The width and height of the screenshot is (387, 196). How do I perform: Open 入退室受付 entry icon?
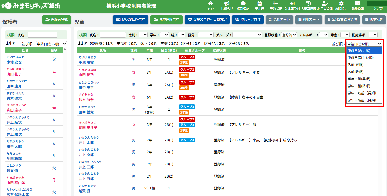pos(292,4)
